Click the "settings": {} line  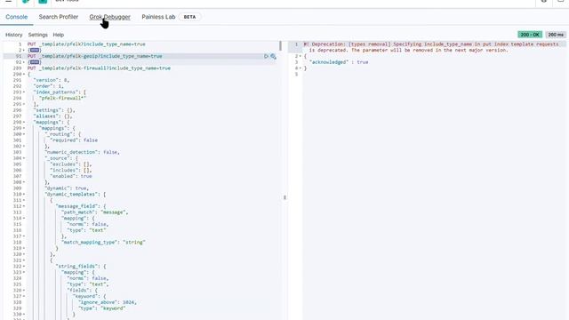tap(54, 110)
